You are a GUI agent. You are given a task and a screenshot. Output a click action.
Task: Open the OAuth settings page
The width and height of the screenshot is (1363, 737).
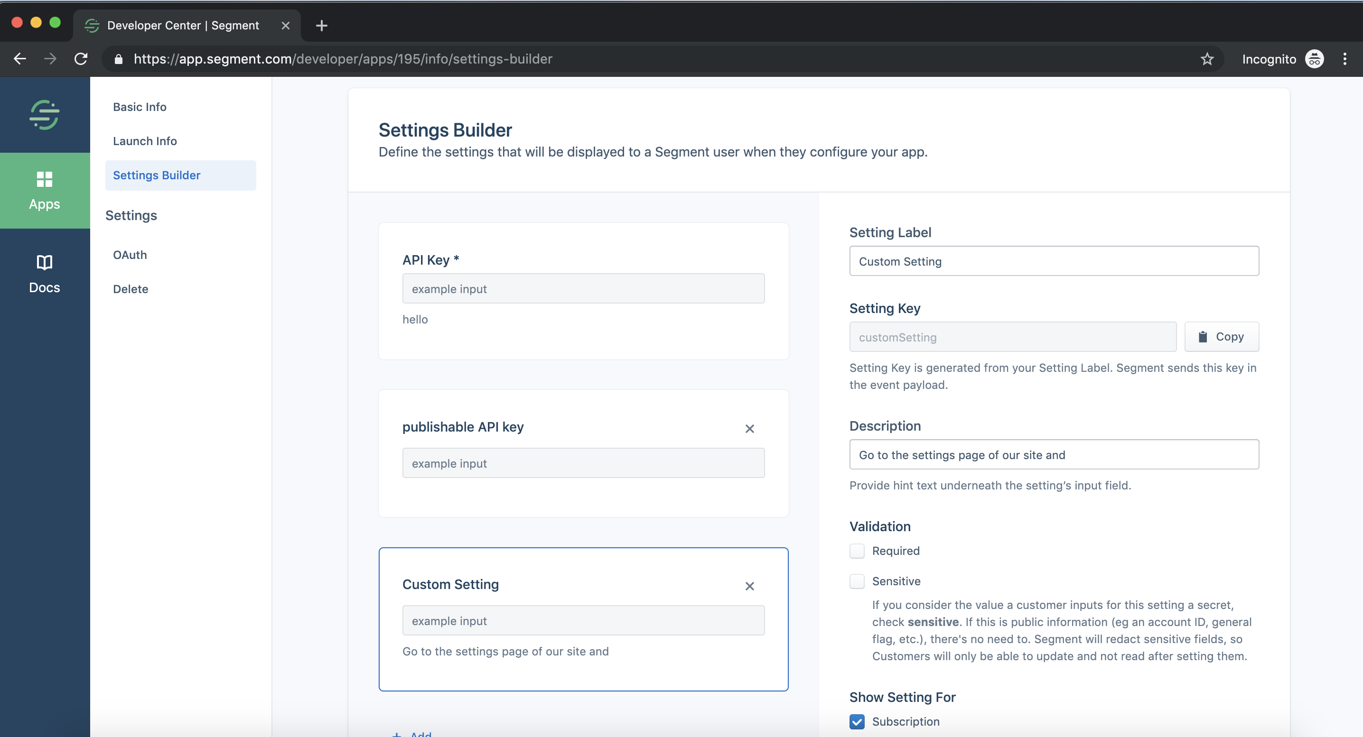coord(130,255)
